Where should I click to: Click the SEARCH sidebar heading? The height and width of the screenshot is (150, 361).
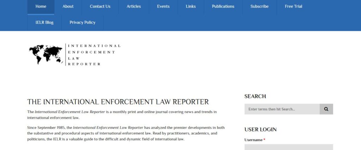coord(255,96)
